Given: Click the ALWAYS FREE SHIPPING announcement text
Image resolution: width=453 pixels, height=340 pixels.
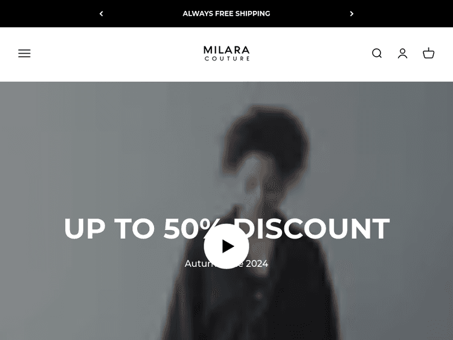Looking at the screenshot, I should coord(226,13).
